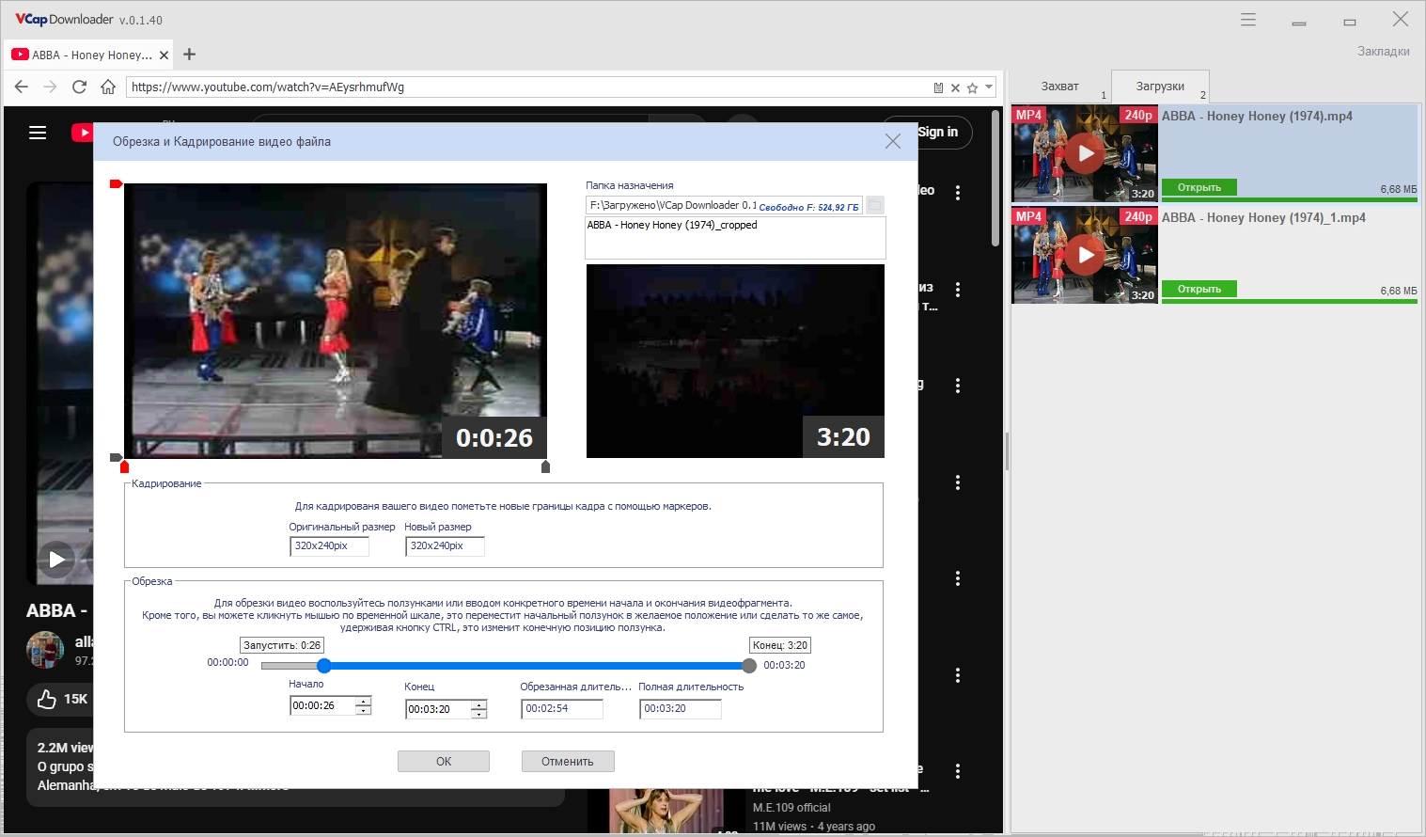Select the ABBA - Honey Honey (1974)_1.mp4 title
Image resolution: width=1426 pixels, height=837 pixels.
pyautogui.click(x=1263, y=217)
